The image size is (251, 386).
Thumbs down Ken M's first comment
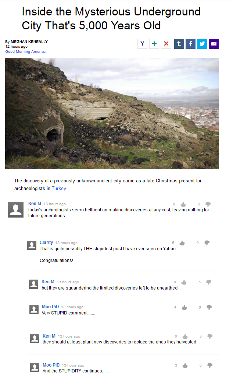point(208,204)
